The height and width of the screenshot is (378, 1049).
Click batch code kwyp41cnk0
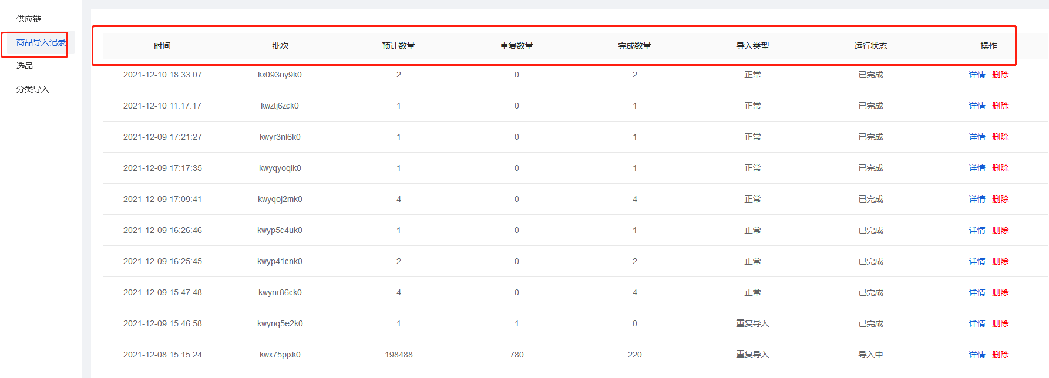pos(280,261)
